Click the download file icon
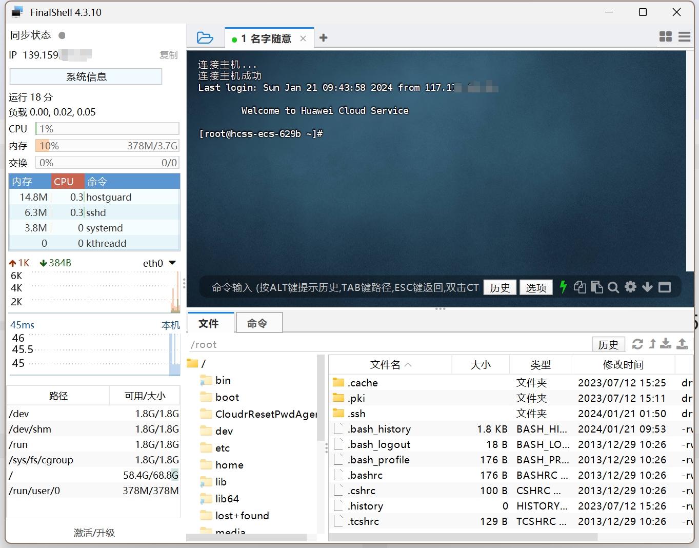The height and width of the screenshot is (548, 699). point(666,344)
